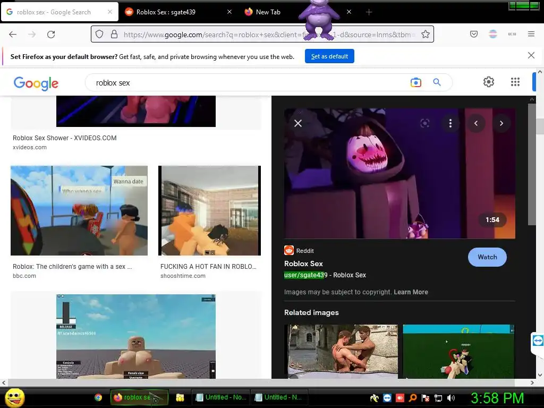The width and height of the screenshot is (544, 408).
Task: Click the forward navigation arrow
Action: [x=32, y=35]
